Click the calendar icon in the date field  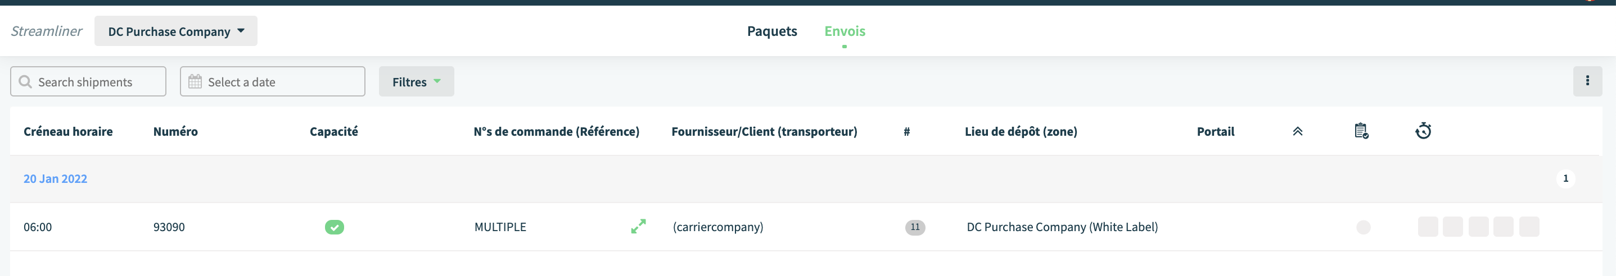(x=195, y=82)
